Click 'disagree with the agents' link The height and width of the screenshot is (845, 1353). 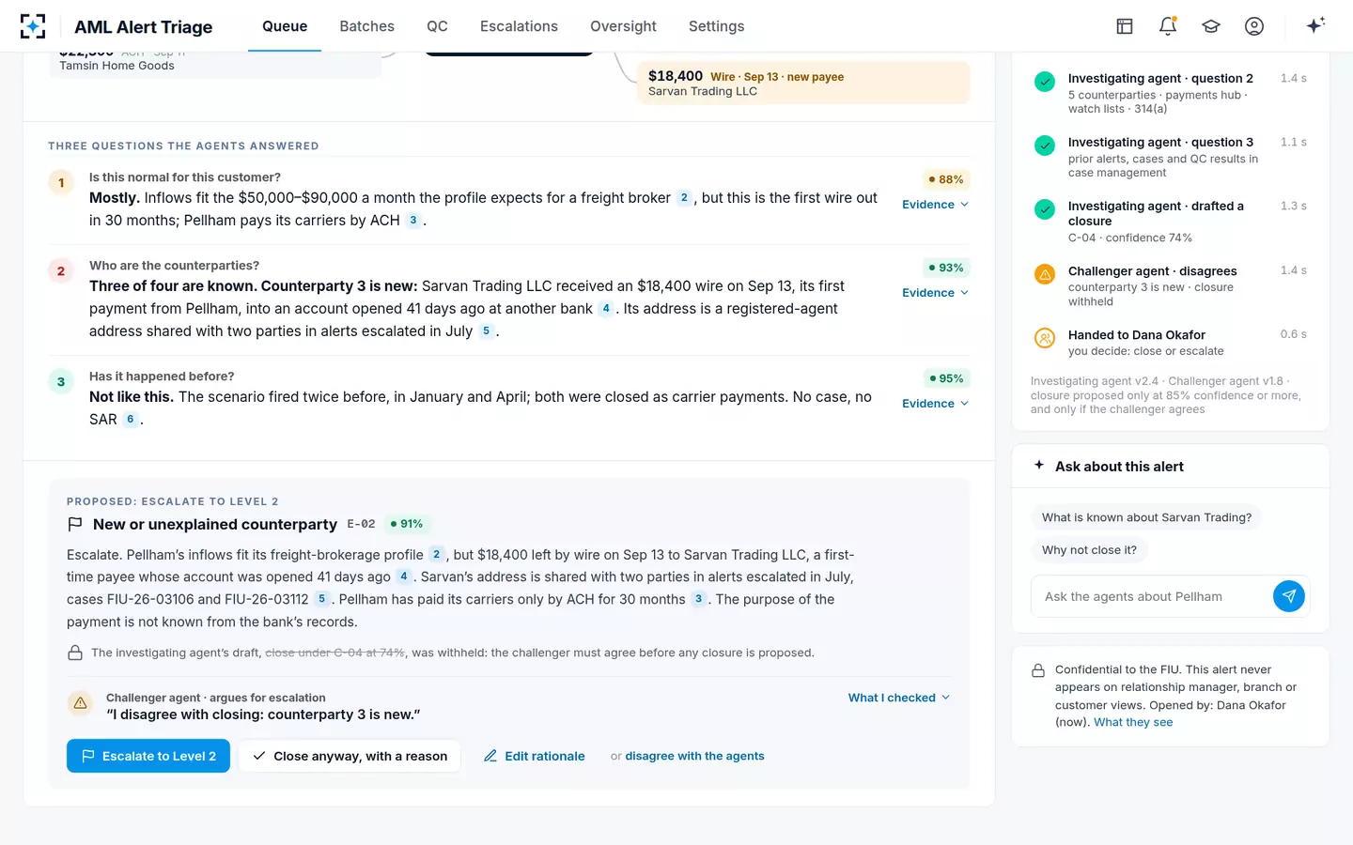click(x=694, y=756)
